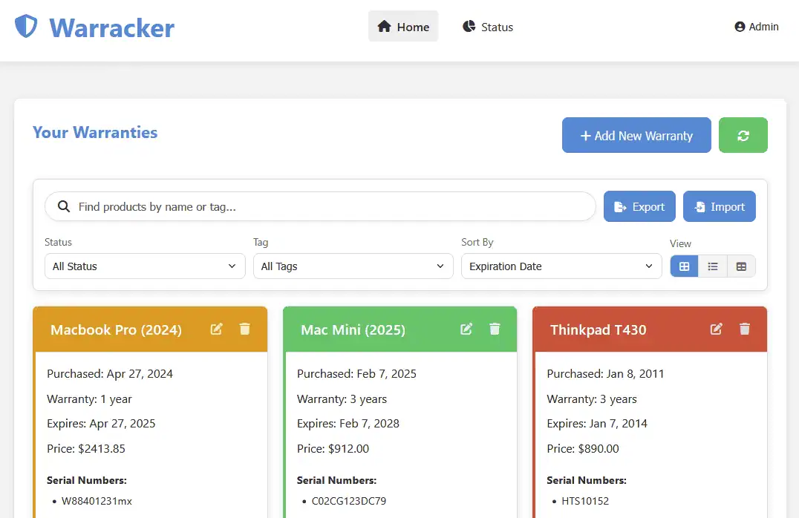
Task: Delete the Mac Mini (2025) warranty
Action: (x=495, y=329)
